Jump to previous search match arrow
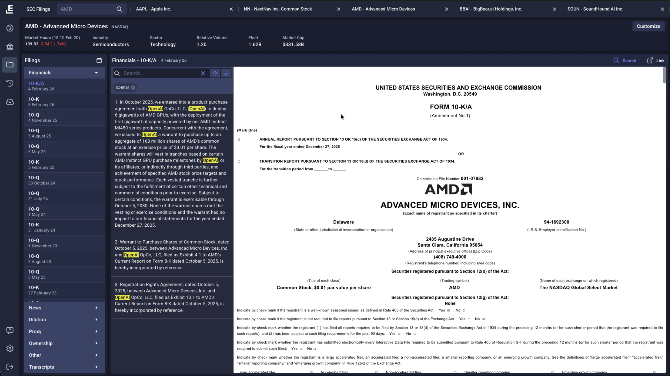The width and height of the screenshot is (670, 376). tap(215, 73)
